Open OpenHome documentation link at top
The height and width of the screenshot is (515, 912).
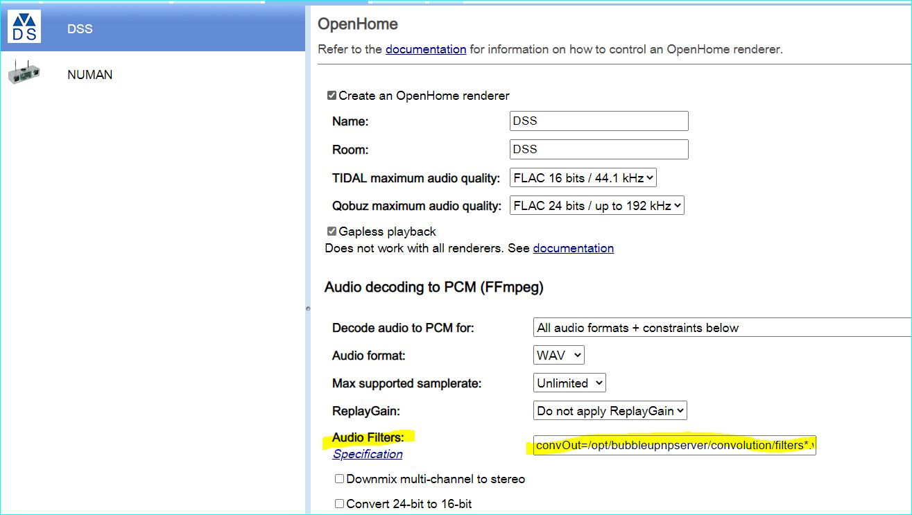(426, 49)
